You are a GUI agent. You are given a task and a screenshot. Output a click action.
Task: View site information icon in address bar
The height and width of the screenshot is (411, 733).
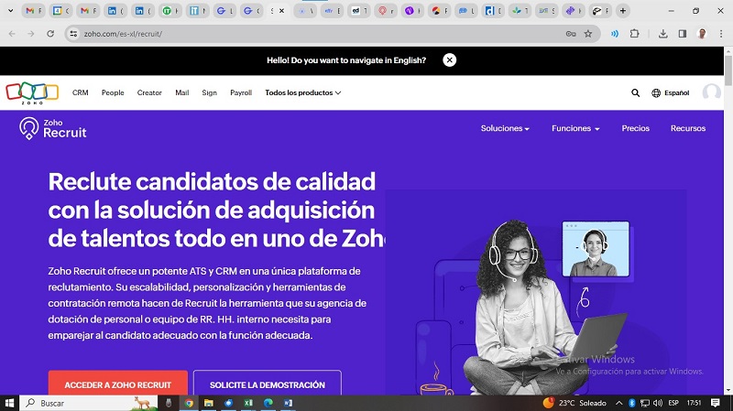click(x=73, y=34)
